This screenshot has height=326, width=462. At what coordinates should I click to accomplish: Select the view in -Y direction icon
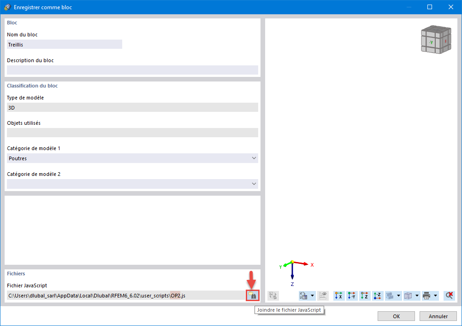[351, 296]
